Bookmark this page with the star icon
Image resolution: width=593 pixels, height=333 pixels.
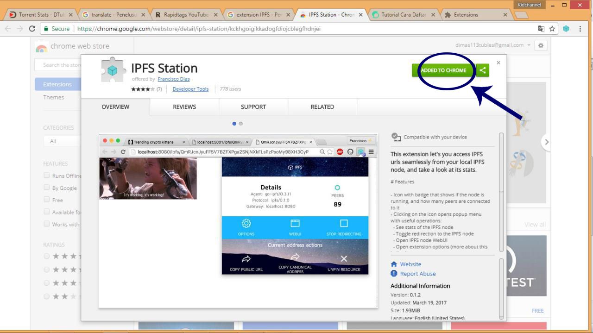tap(552, 29)
